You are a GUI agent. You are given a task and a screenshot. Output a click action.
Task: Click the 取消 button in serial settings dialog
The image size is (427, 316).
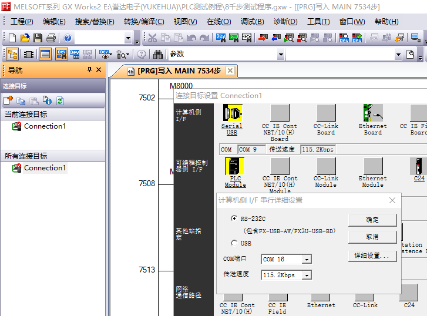click(x=372, y=237)
